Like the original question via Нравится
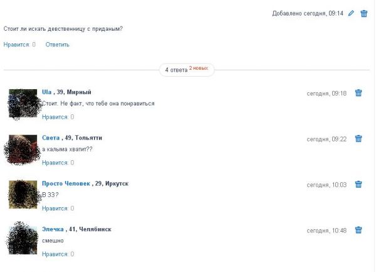 (x=19, y=45)
